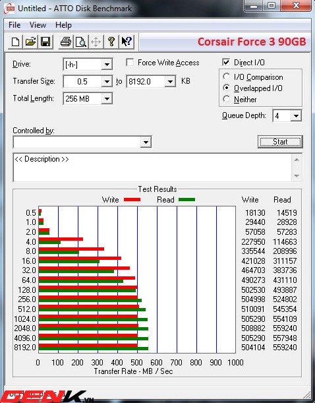The height and width of the screenshot is (403, 315).
Task: Click the Description box scroll down arrow
Action: tap(297, 176)
